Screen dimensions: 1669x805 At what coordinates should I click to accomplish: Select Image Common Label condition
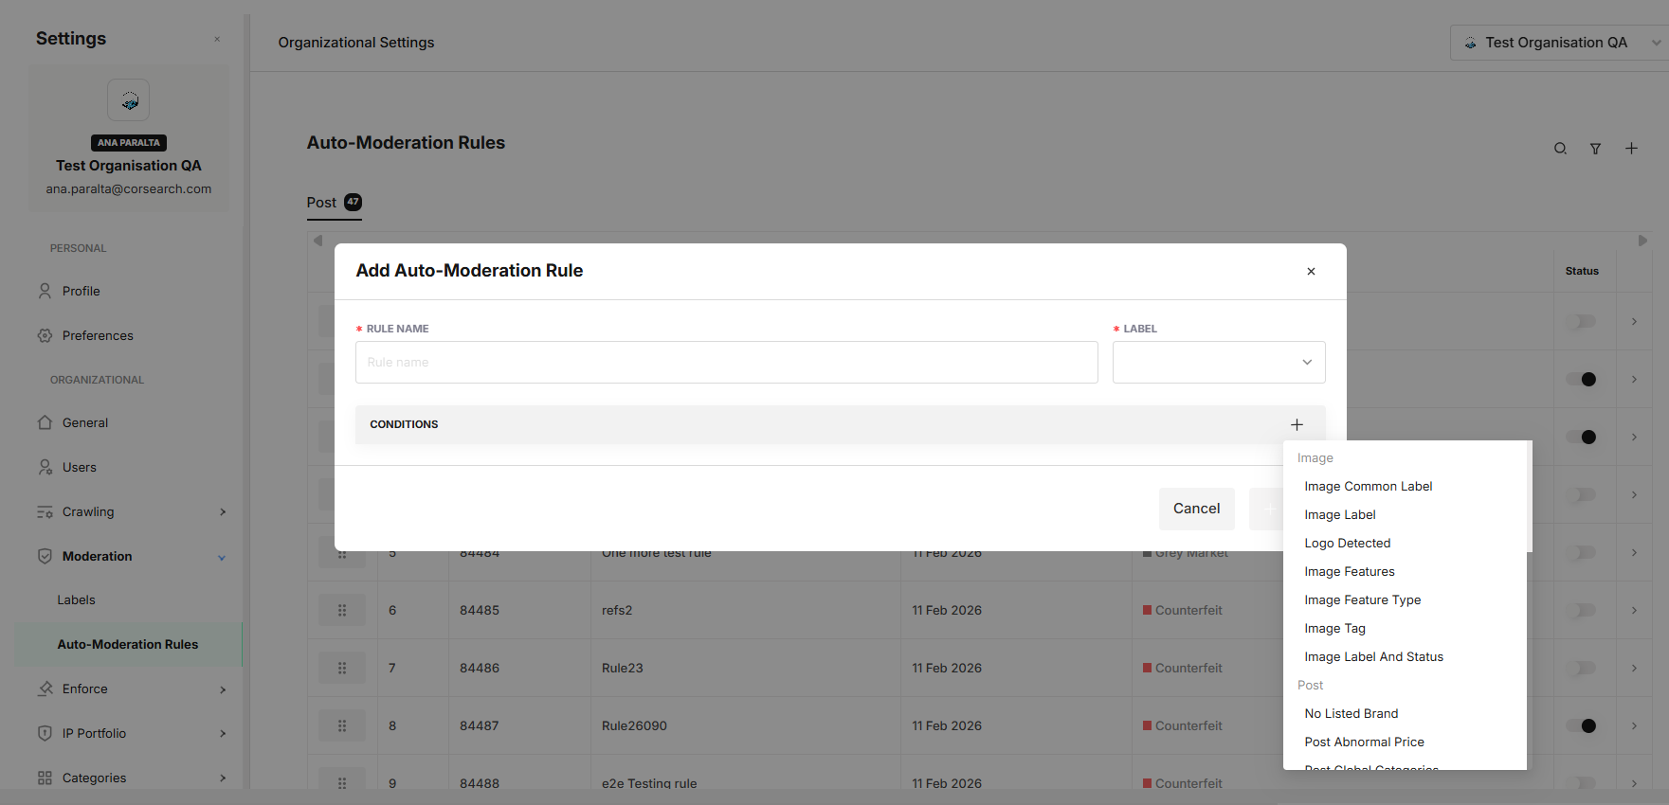click(1368, 486)
